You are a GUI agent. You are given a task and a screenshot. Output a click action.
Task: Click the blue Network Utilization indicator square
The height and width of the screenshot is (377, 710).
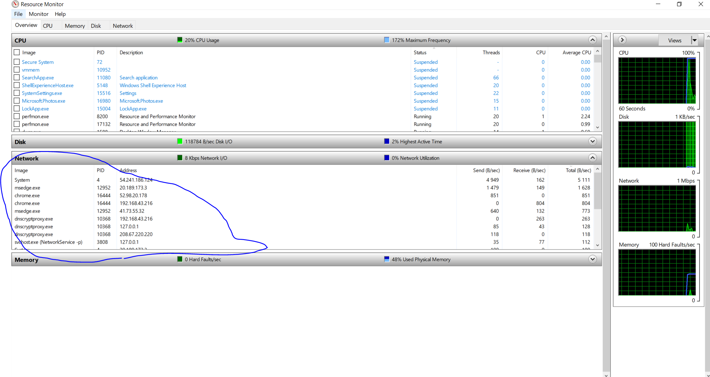[387, 158]
